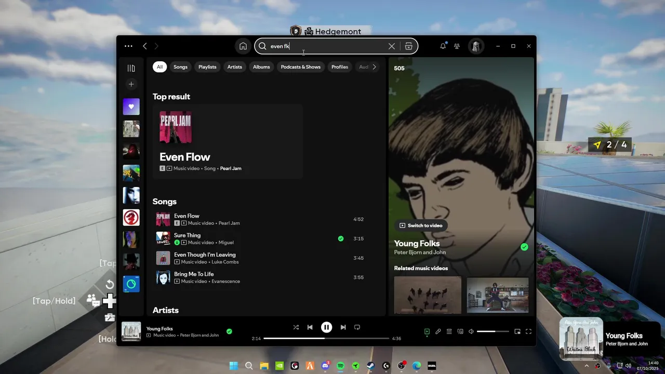Open the notifications bell
This screenshot has height=374, width=665.
point(443,46)
